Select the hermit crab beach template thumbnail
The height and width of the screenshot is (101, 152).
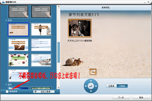[x=18, y=29]
